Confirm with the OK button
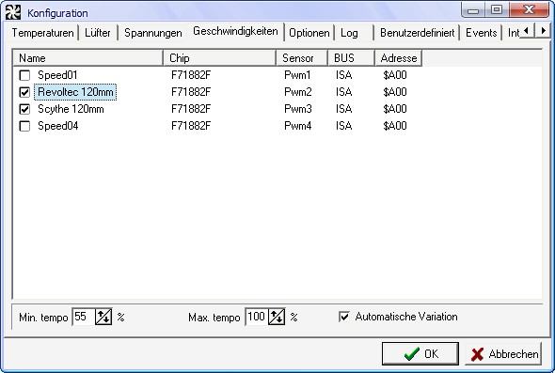 420,353
